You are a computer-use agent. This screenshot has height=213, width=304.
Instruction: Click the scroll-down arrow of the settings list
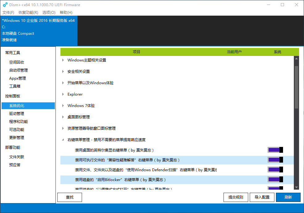[296, 187]
